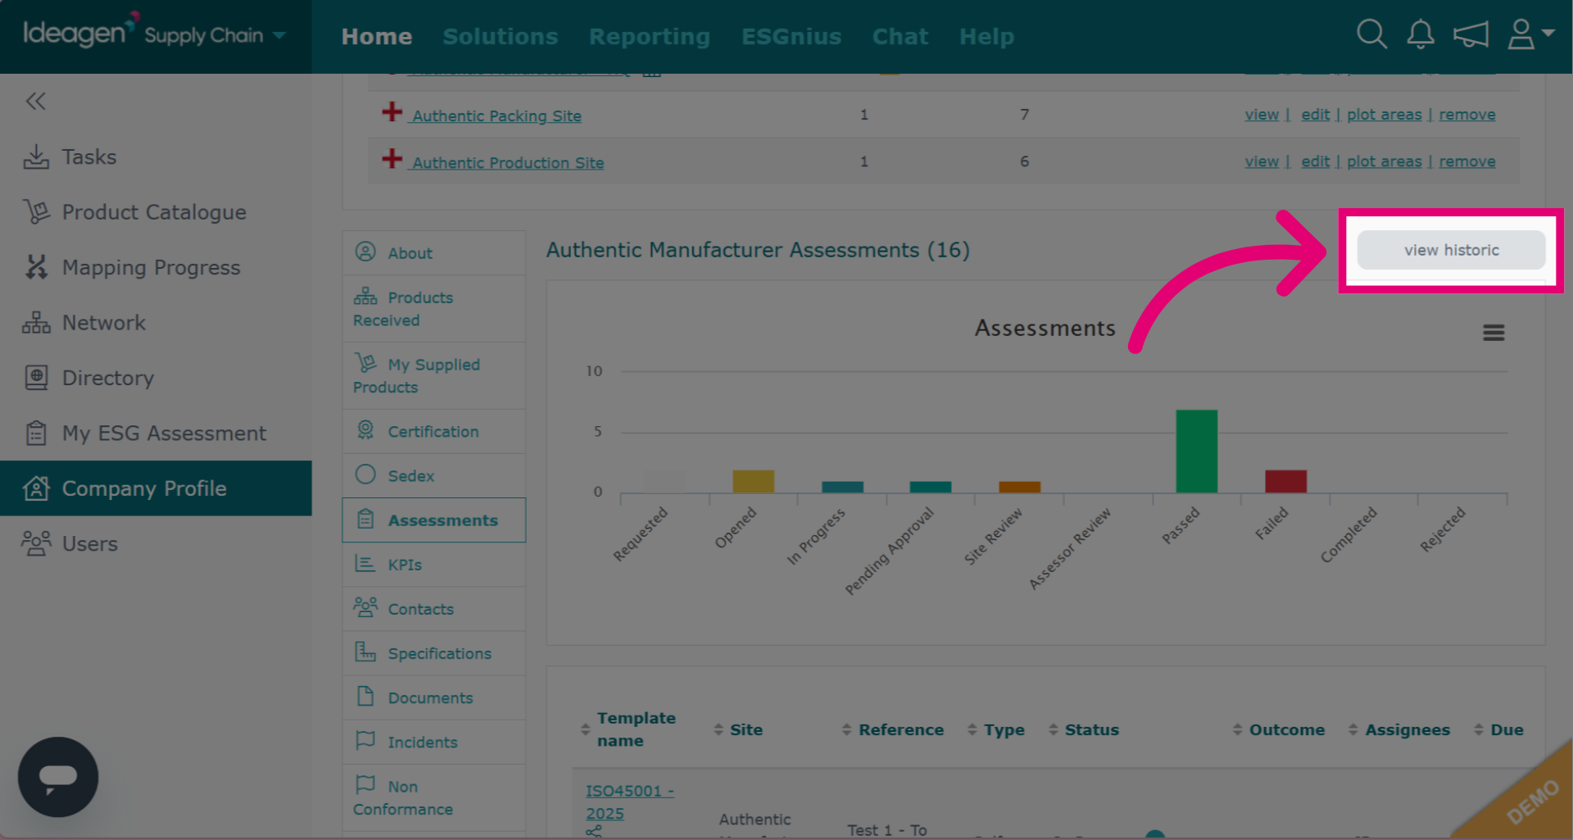Select the green Passed bar
This screenshot has height=840, width=1573.
[x=1196, y=451]
